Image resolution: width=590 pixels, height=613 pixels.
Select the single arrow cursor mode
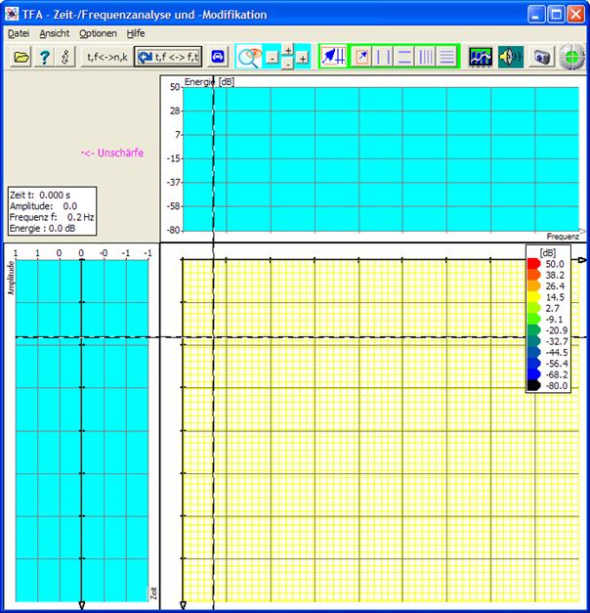pyautogui.click(x=361, y=58)
